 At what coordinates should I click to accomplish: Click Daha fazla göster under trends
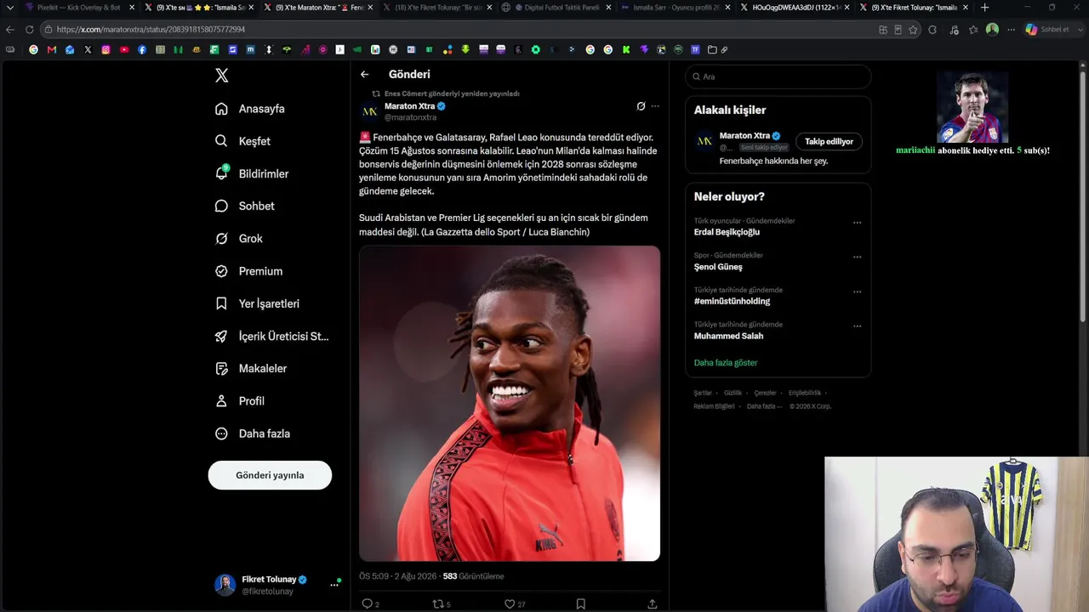coord(726,363)
